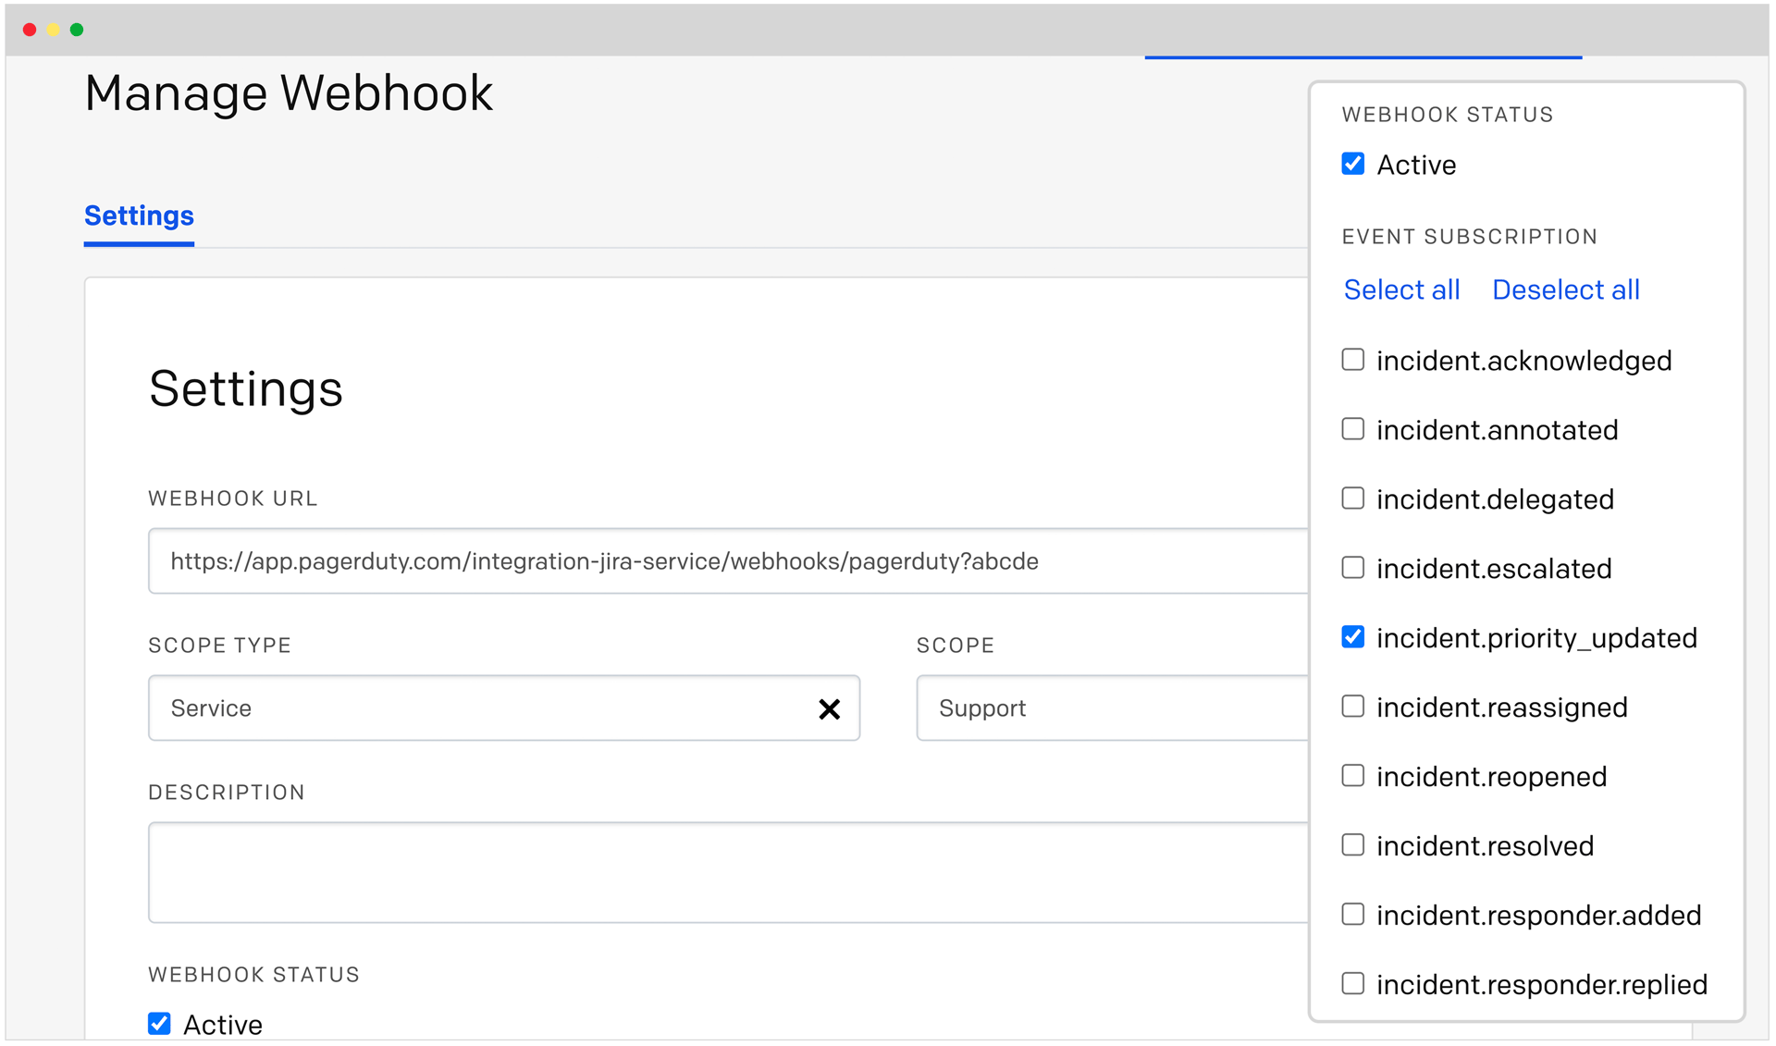Toggle the incident.reopened checkbox

(x=1352, y=775)
